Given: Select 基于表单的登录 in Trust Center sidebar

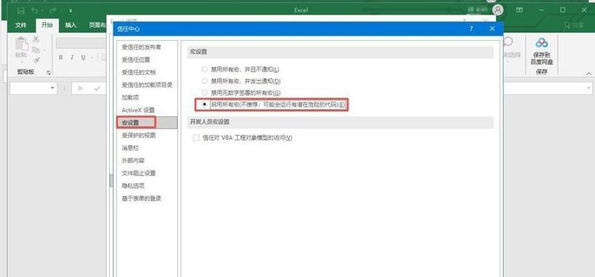Looking at the screenshot, I should click(x=147, y=198).
